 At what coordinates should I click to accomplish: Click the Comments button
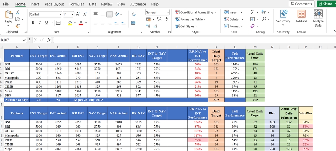[302, 4]
